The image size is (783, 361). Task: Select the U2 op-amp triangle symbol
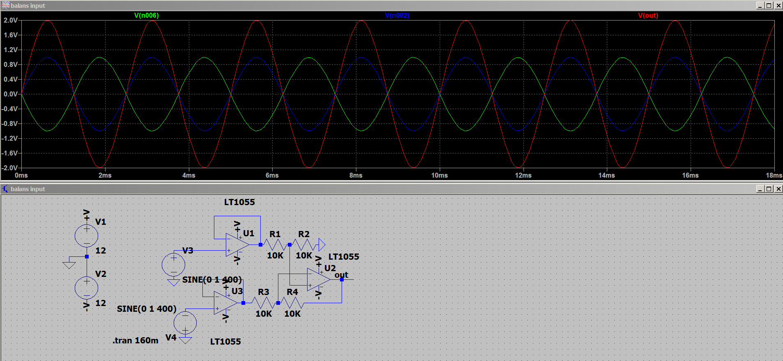click(319, 279)
